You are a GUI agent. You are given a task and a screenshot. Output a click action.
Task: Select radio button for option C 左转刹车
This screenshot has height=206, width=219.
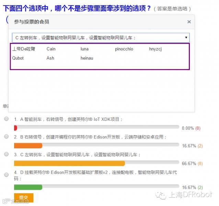(x=6, y=154)
